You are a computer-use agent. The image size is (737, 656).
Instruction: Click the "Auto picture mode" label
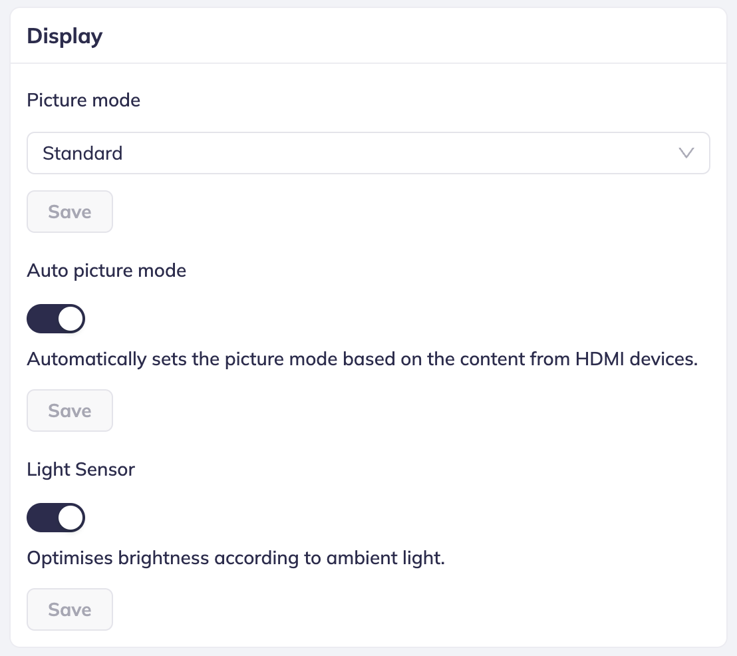click(106, 271)
